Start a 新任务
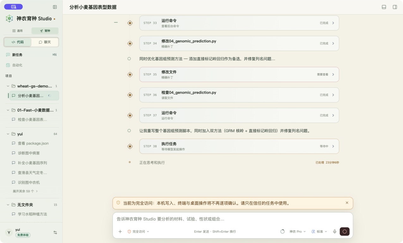 (x=32, y=55)
